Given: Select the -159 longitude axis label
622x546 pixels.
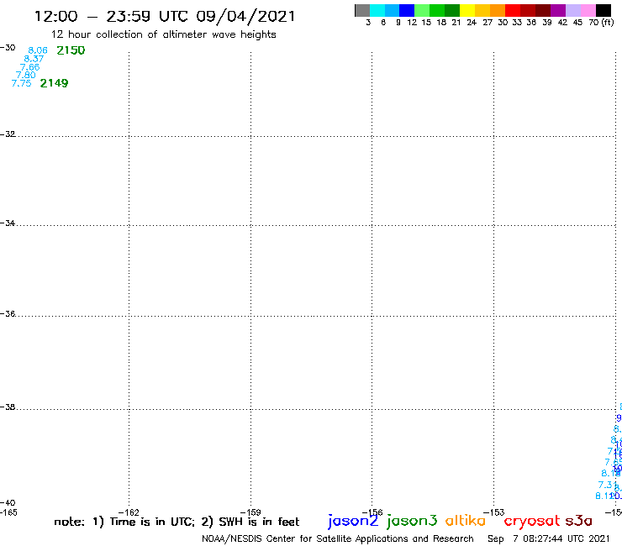Looking at the screenshot, I should pyautogui.click(x=250, y=512).
